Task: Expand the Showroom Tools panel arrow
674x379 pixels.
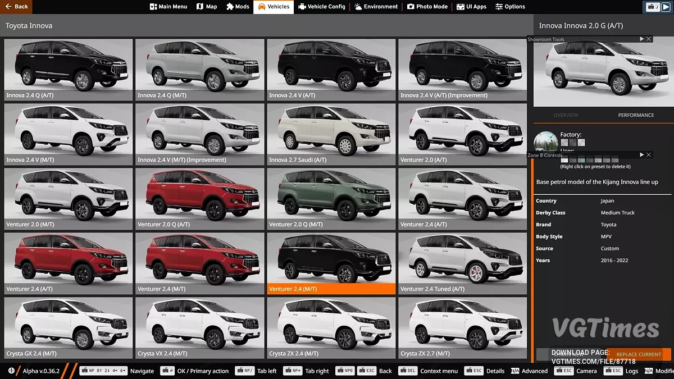Action: (641, 39)
